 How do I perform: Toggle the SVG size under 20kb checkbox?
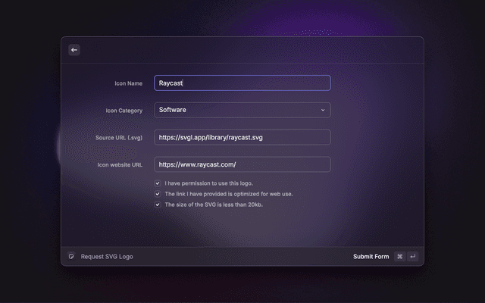coord(158,205)
